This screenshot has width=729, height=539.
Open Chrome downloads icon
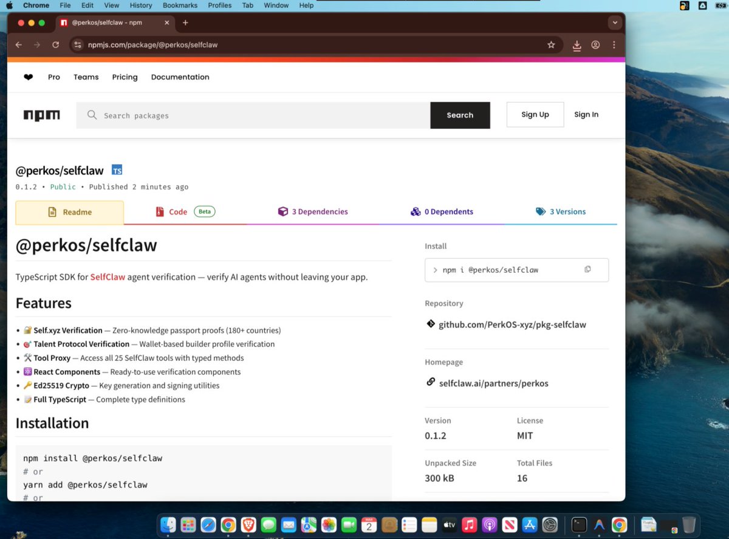(577, 45)
